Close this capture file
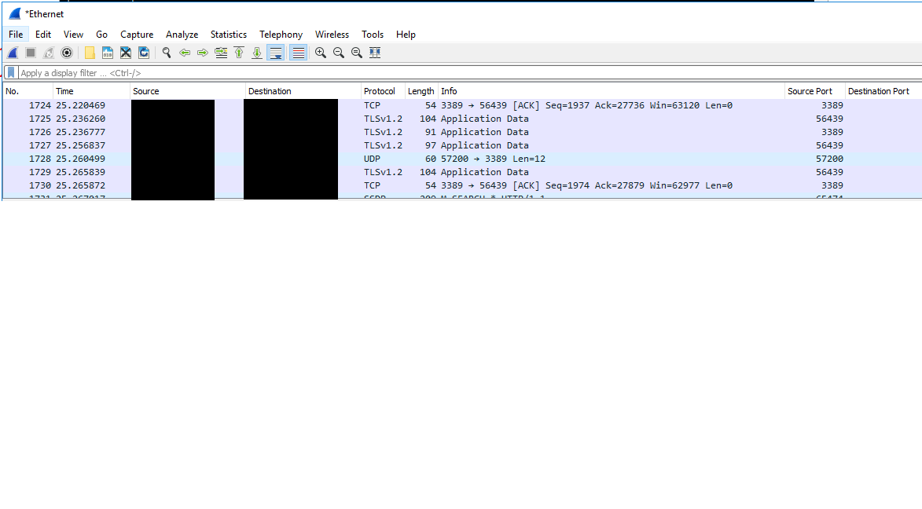Screen dimensions: 922x509 [x=126, y=53]
